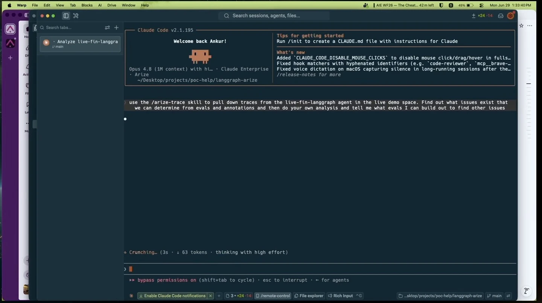The height and width of the screenshot is (303, 542).
Task: Click the date and time in menu bar
Action: [x=510, y=5]
